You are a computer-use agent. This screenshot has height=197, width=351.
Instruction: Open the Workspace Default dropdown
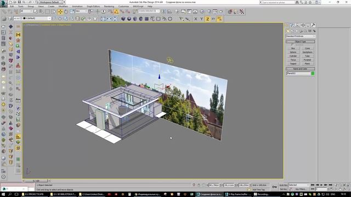[x=50, y=2]
